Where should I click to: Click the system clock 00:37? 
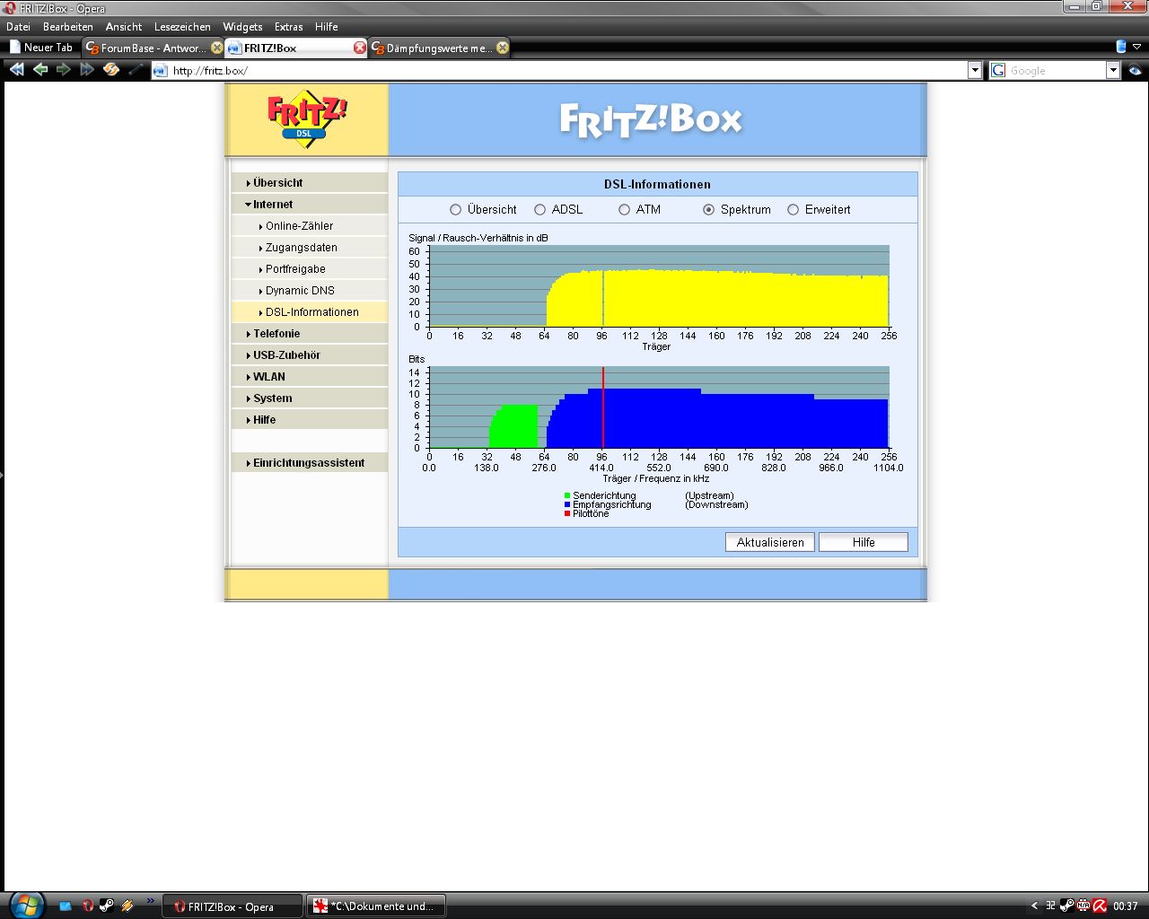1125,906
